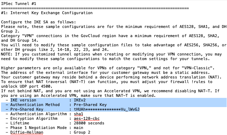Click the masked key starting with 'tHUAh'
This screenshot has width=227, height=135.
tap(107, 109)
